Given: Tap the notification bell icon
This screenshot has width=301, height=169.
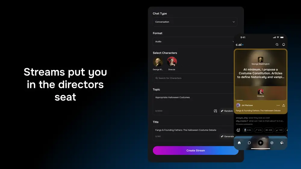Looking at the screenshot, I should pos(284,45).
